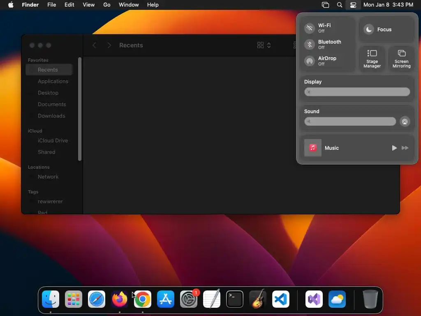Open System Settings from the Dock
This screenshot has height=316, width=421.
[x=189, y=299]
